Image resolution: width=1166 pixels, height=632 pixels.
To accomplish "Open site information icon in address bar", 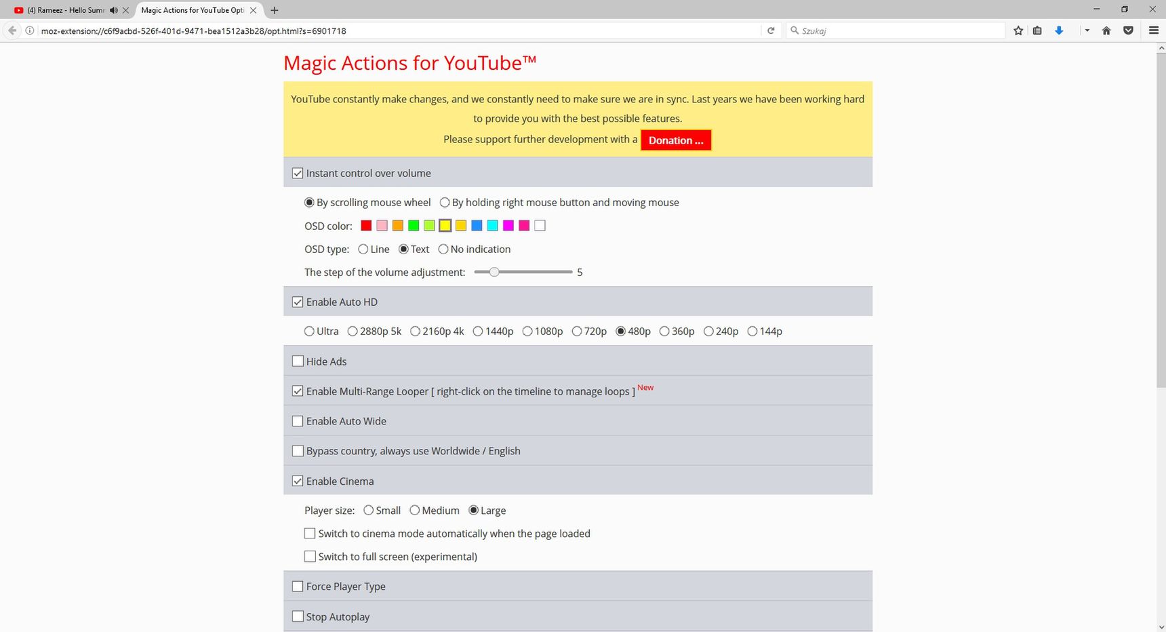I will click(x=30, y=31).
